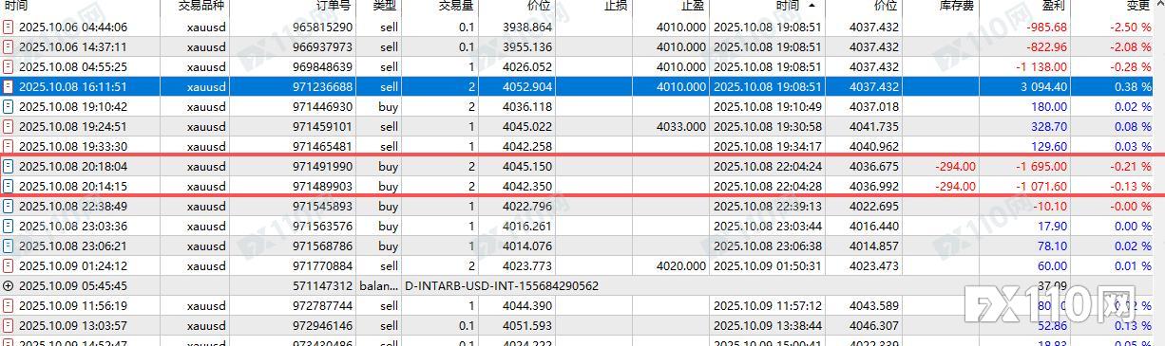Select order number 971563576
Screen dimensions: 1165x346
click(323, 226)
